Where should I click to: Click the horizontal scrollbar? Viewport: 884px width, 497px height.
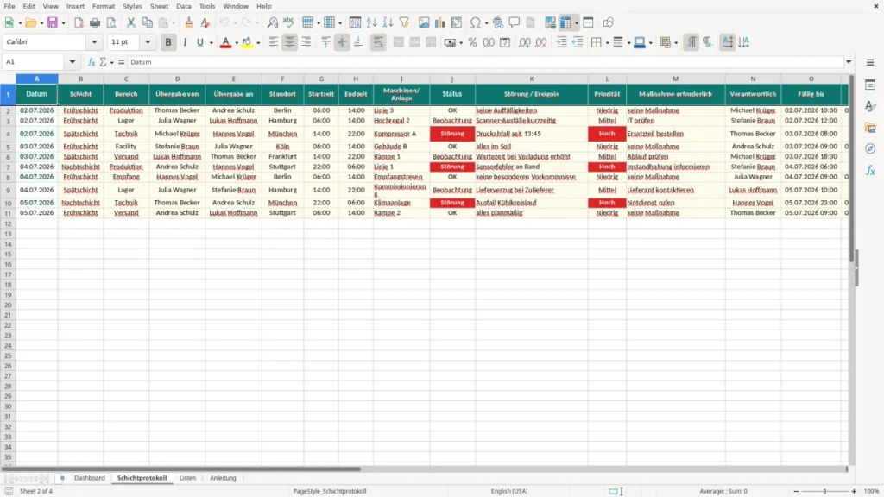coord(180,469)
